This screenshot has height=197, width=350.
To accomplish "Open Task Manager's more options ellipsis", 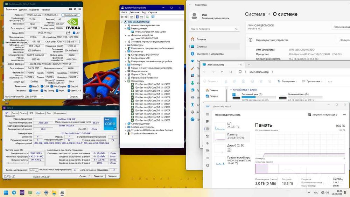I will coord(344,115).
